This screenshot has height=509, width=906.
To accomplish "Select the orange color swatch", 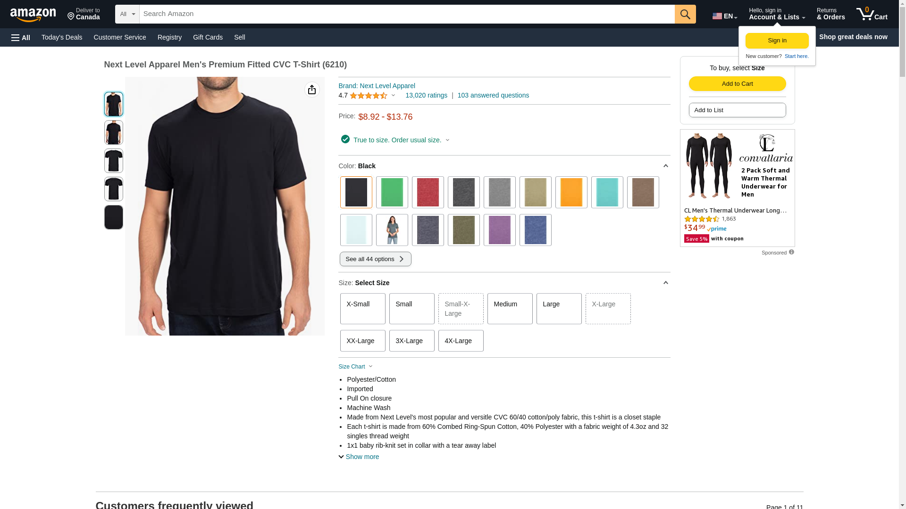I will click(x=571, y=192).
